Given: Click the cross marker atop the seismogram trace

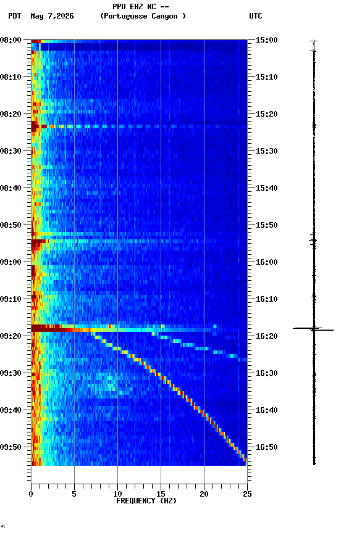Looking at the screenshot, I should (x=313, y=41).
